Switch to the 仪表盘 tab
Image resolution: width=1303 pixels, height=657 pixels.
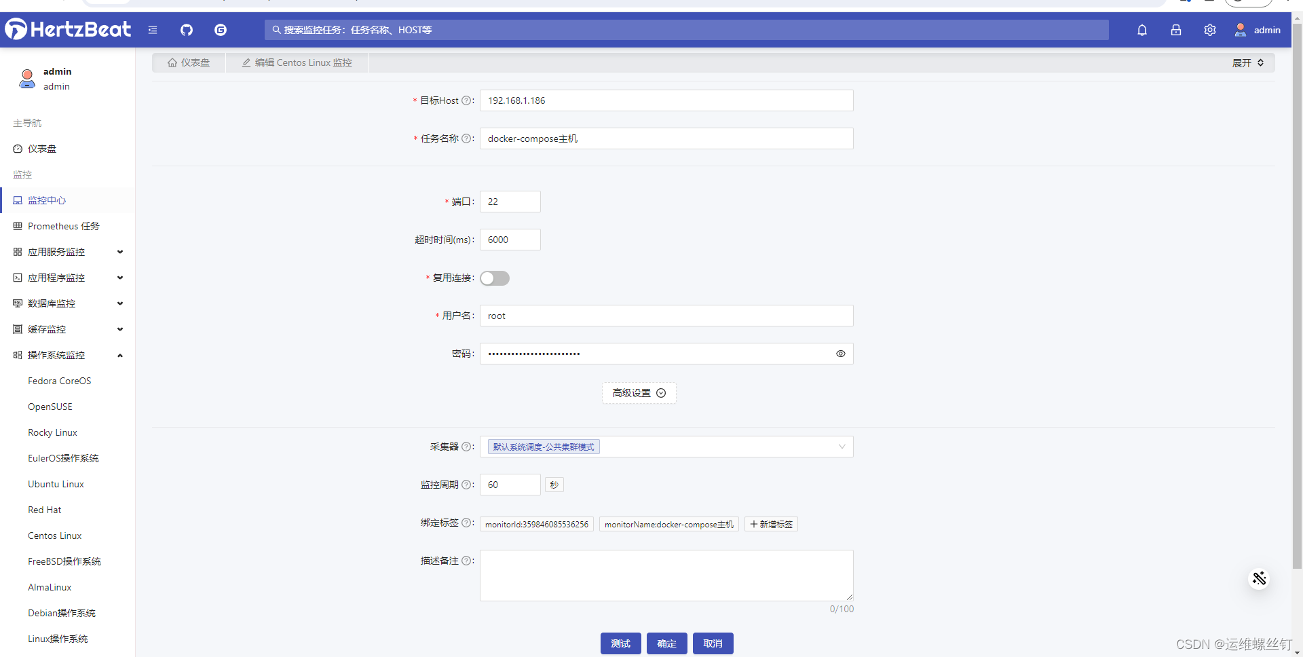click(189, 62)
